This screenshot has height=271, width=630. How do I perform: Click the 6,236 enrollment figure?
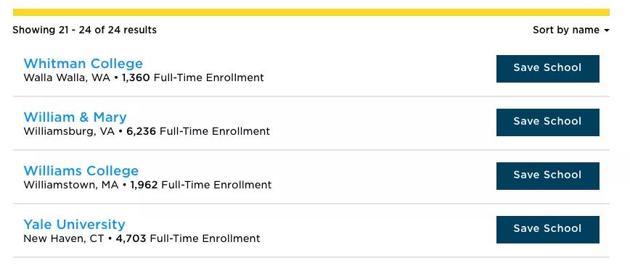(141, 131)
